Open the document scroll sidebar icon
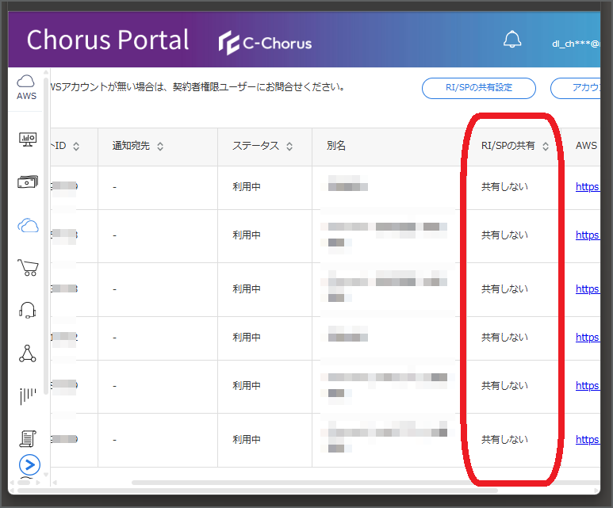This screenshot has width=613, height=508. (28, 438)
